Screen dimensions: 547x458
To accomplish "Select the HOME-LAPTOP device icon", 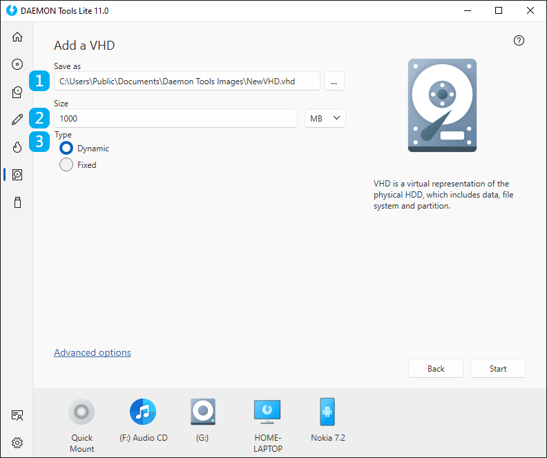I will [x=267, y=412].
